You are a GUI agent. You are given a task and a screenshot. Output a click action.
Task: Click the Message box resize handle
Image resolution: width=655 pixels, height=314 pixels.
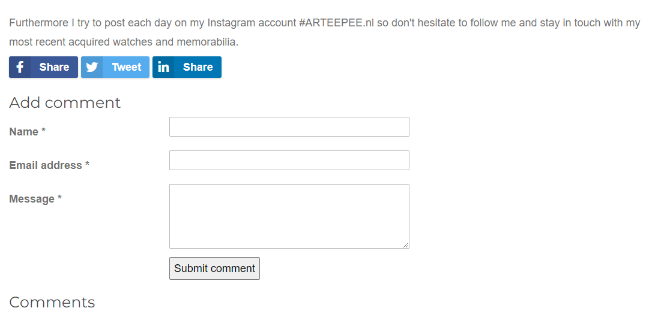pos(406,244)
